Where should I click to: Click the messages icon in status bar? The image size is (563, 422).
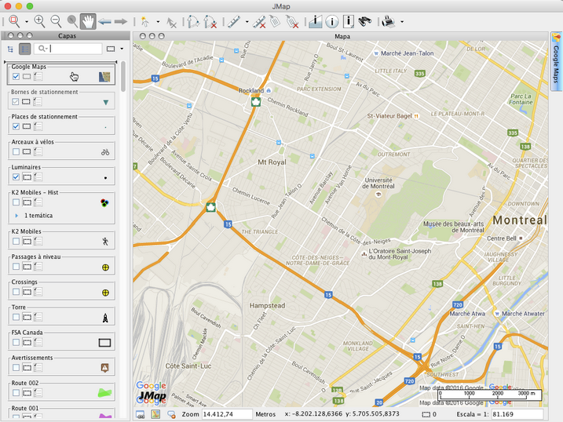171,414
